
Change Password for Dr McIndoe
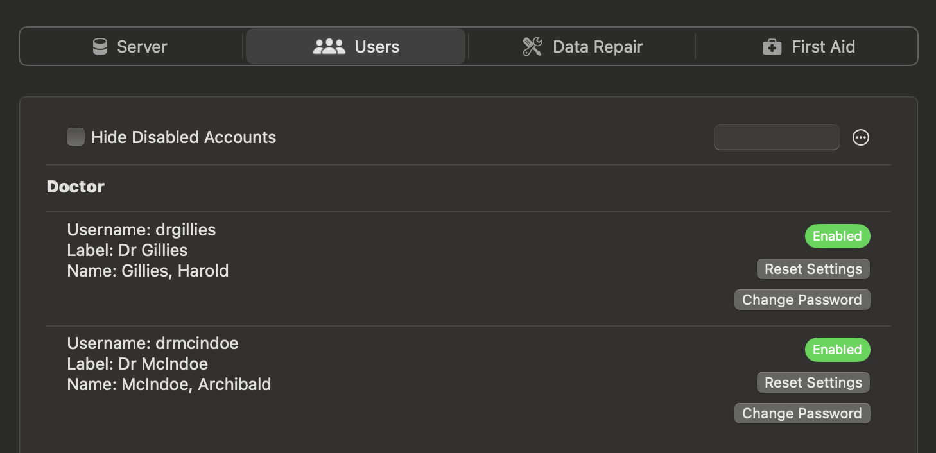(802, 413)
